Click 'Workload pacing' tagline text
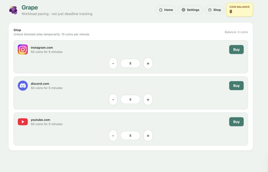The image size is (268, 172). tap(57, 14)
